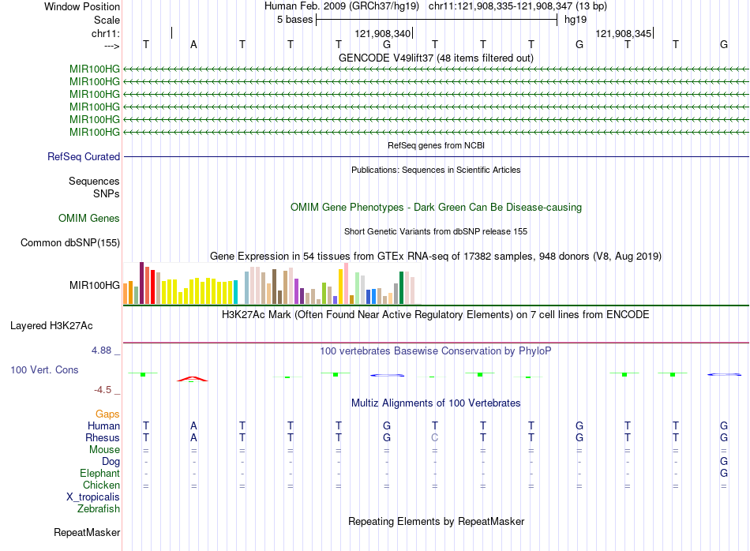Screen dimensions: 750x551
Task: Click the 'hg19' label beside the scale bar
Action: coord(575,20)
